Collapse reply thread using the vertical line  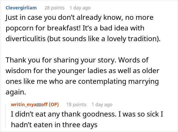pos(6,116)
